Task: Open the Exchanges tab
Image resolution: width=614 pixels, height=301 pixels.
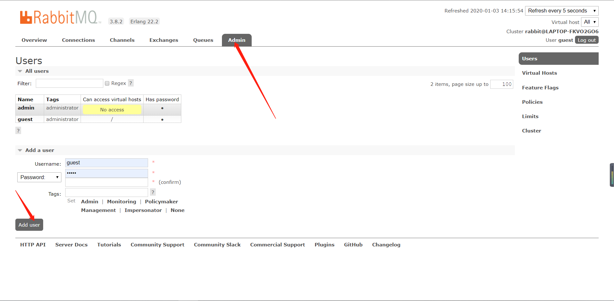Action: [x=164, y=40]
